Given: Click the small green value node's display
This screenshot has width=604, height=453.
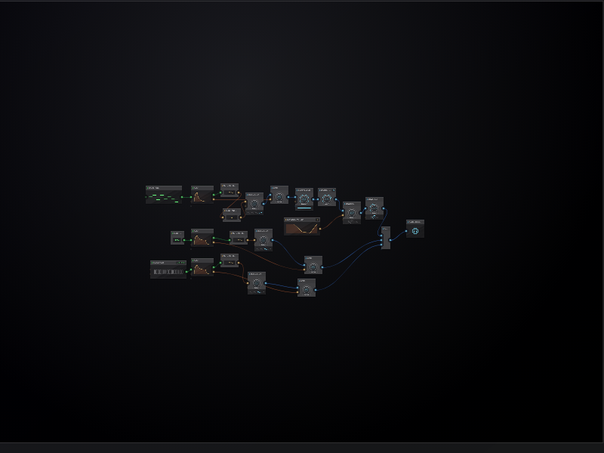Looking at the screenshot, I should pos(177,240).
